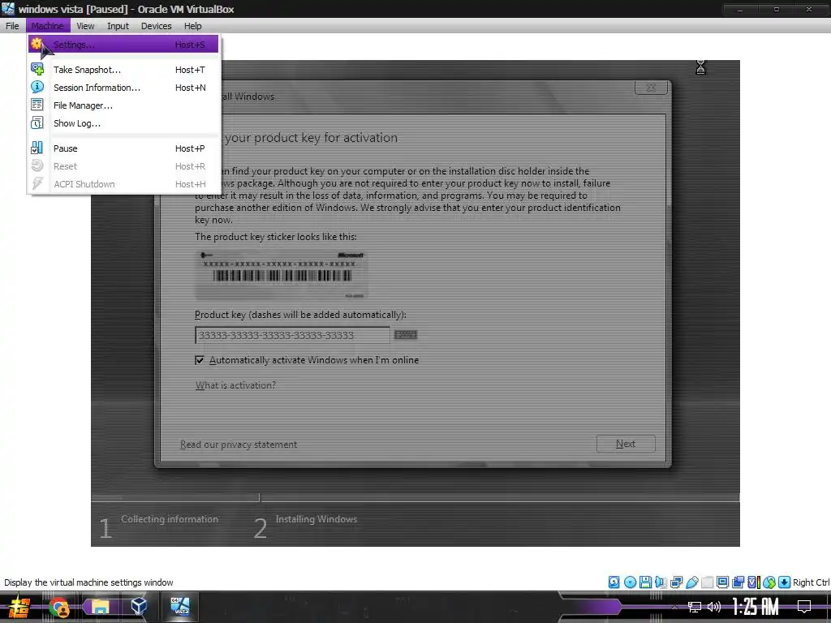Click the optical disc status icon
Image resolution: width=831 pixels, height=623 pixels.
(630, 582)
